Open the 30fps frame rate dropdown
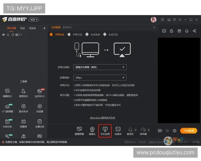Image resolution: width=201 pixels, height=161 pixels. click(100, 77)
